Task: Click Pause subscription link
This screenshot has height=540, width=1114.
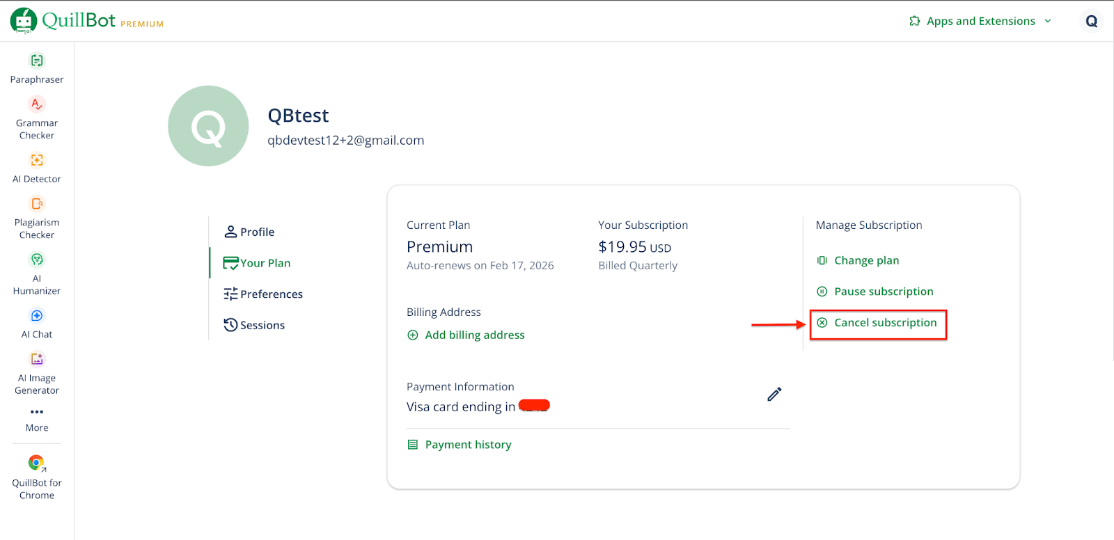Action: (883, 292)
